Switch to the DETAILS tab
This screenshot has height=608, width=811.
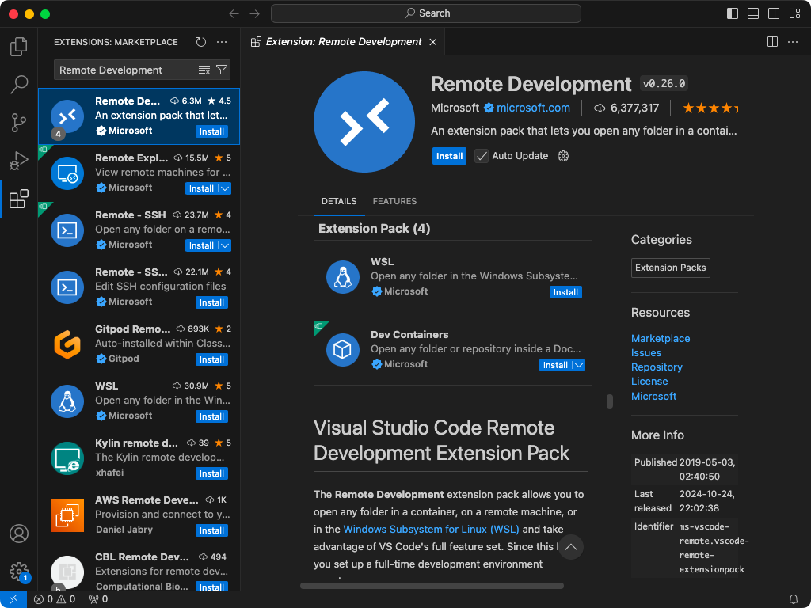[x=339, y=201]
